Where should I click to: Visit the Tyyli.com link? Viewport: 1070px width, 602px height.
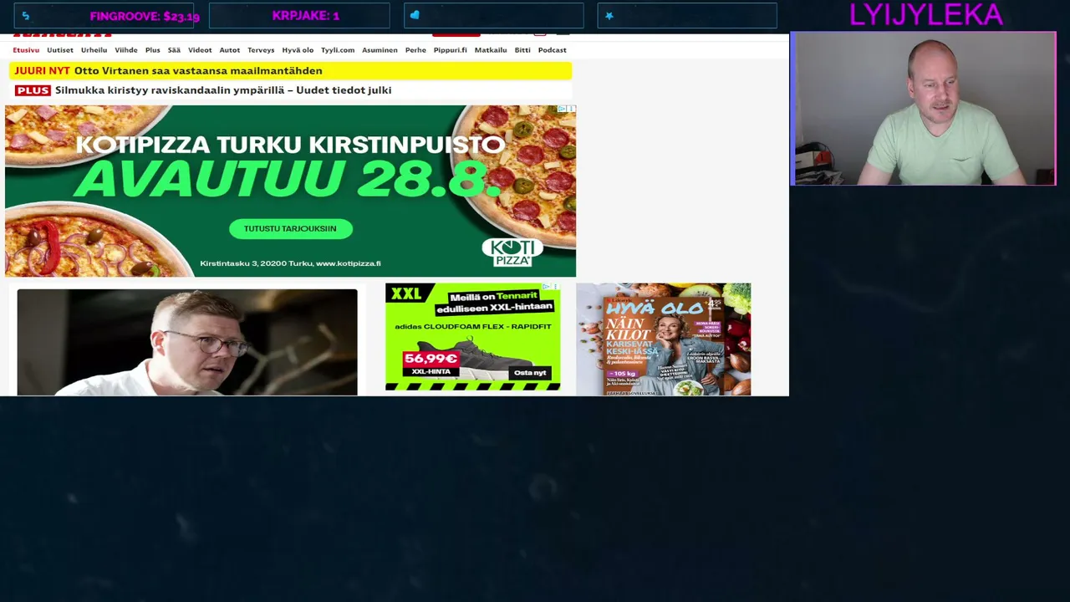coord(338,50)
